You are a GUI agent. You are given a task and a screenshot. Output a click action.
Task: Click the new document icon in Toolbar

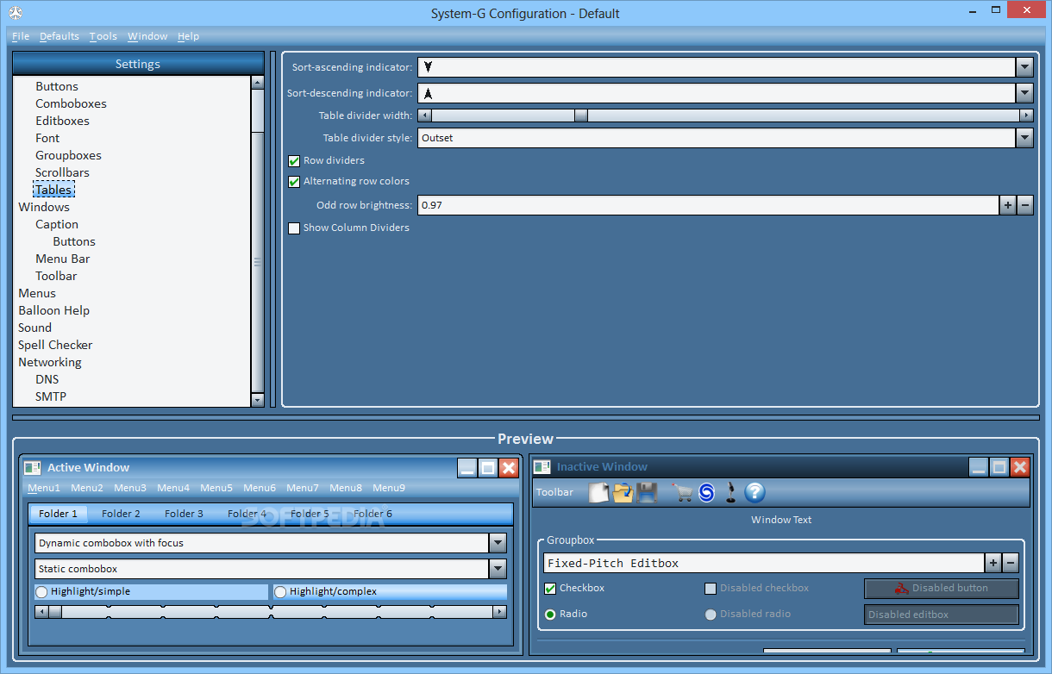tap(598, 492)
